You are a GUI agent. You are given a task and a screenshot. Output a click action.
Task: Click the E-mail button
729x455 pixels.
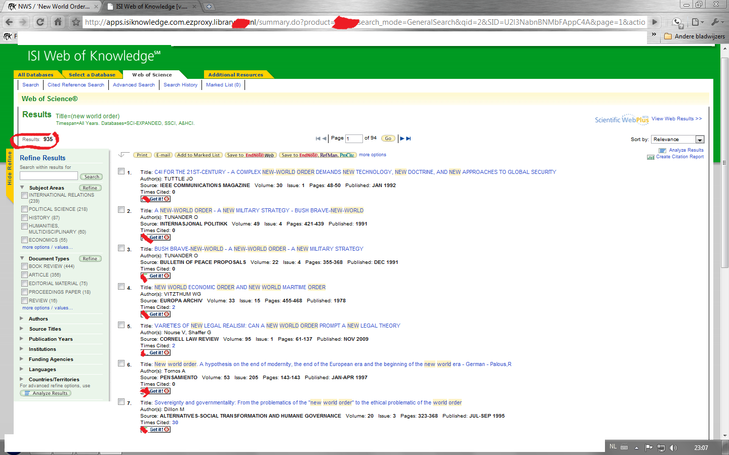pyautogui.click(x=163, y=155)
